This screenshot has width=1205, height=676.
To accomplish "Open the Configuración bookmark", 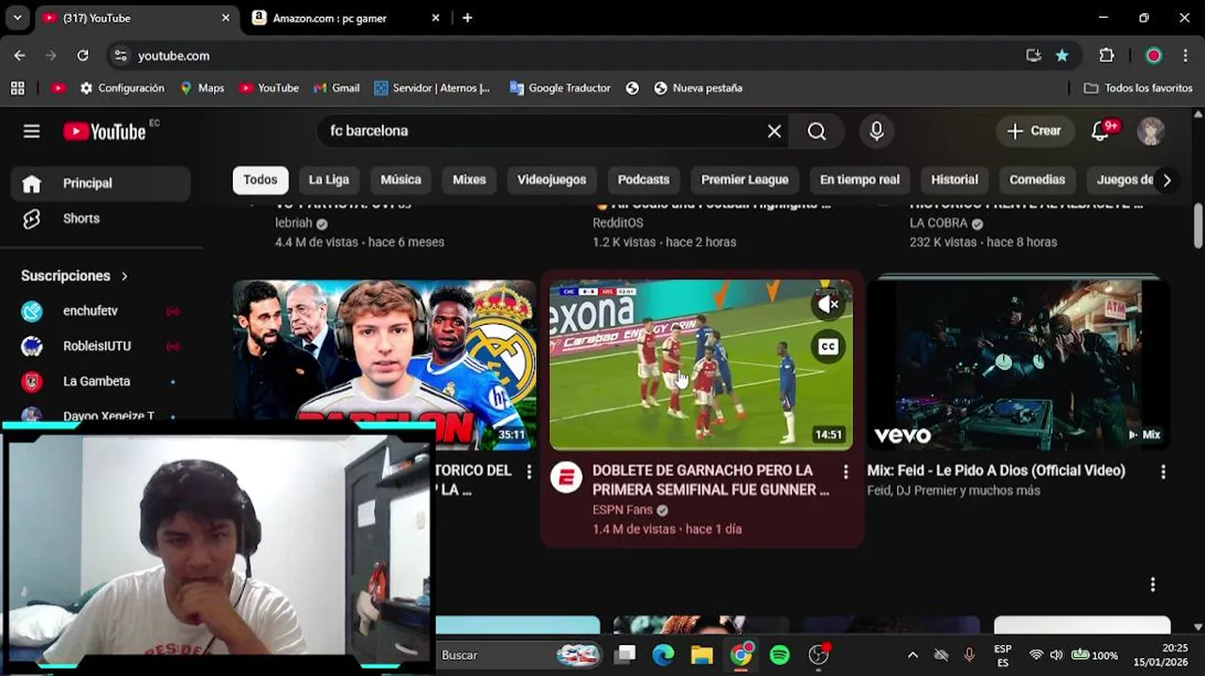I will tap(122, 87).
